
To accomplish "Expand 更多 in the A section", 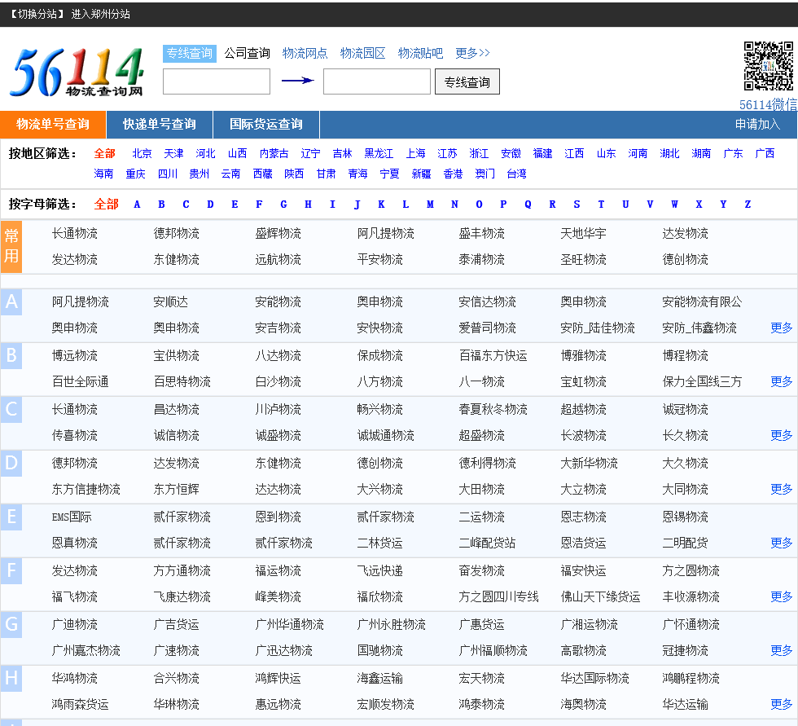I will (781, 328).
